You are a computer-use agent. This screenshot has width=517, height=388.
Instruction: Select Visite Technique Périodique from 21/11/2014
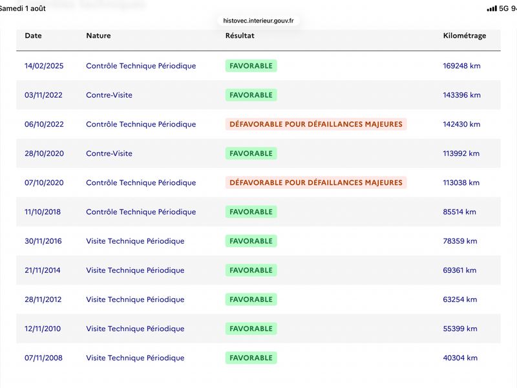tap(135, 270)
